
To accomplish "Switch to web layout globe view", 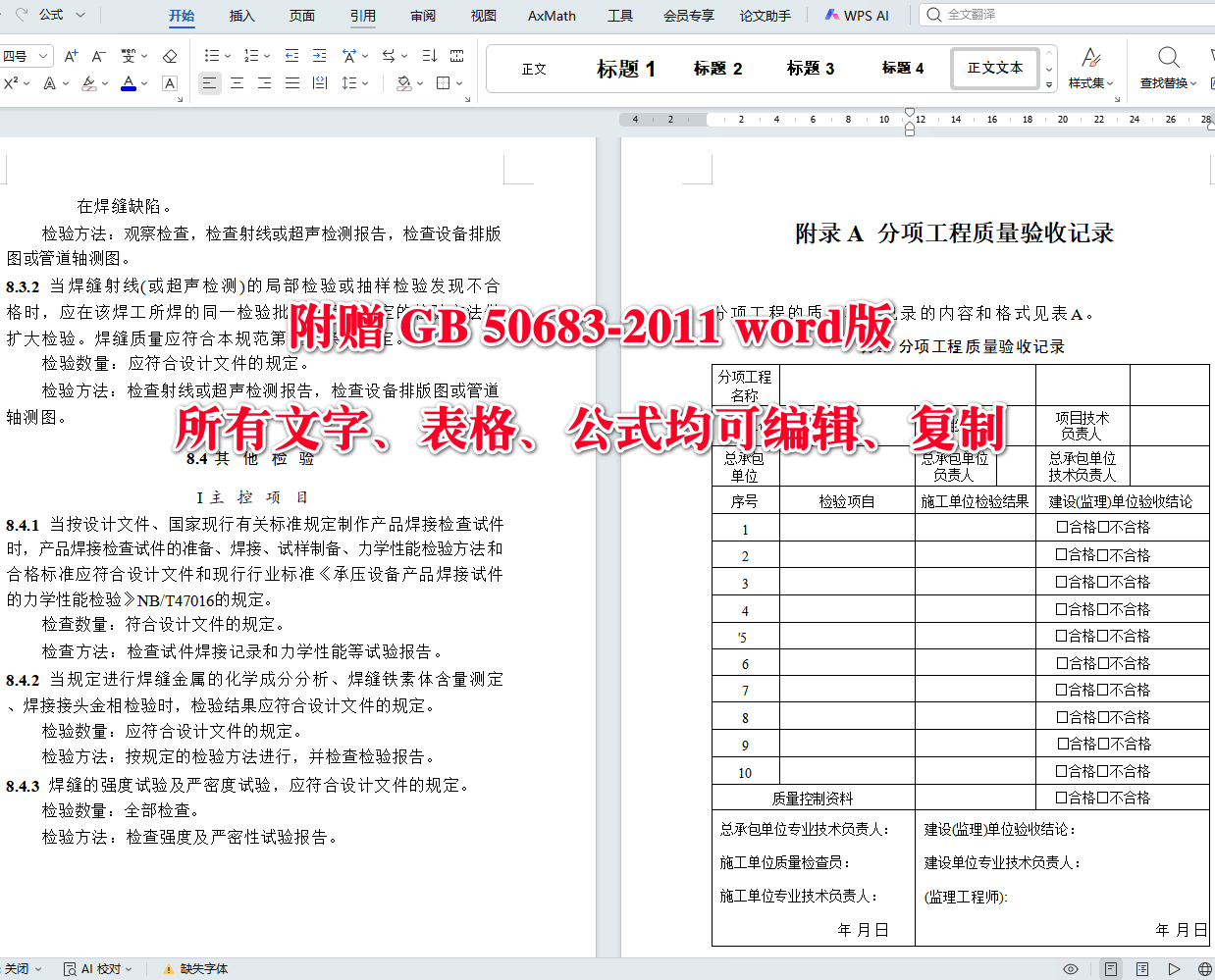I will coord(1205,969).
